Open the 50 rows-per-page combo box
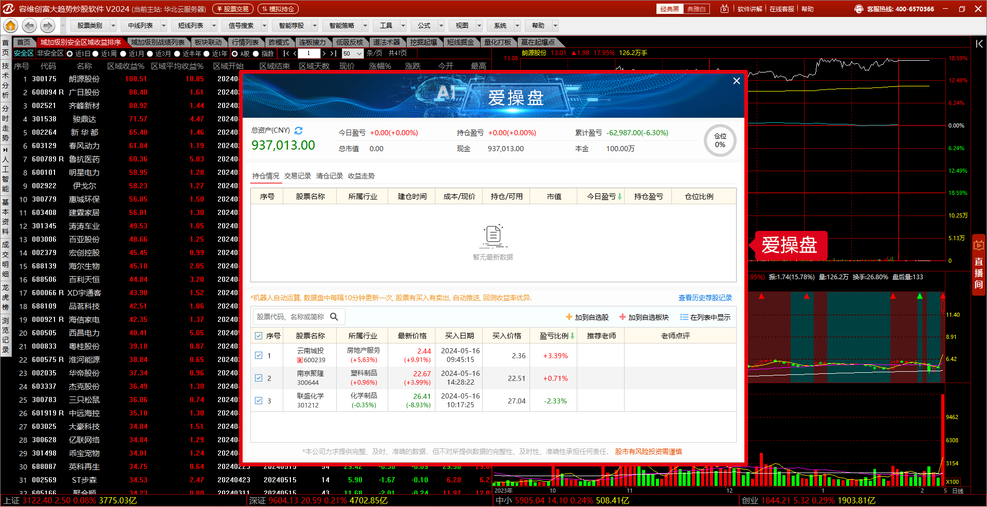The width and height of the screenshot is (987, 507). pyautogui.click(x=353, y=53)
